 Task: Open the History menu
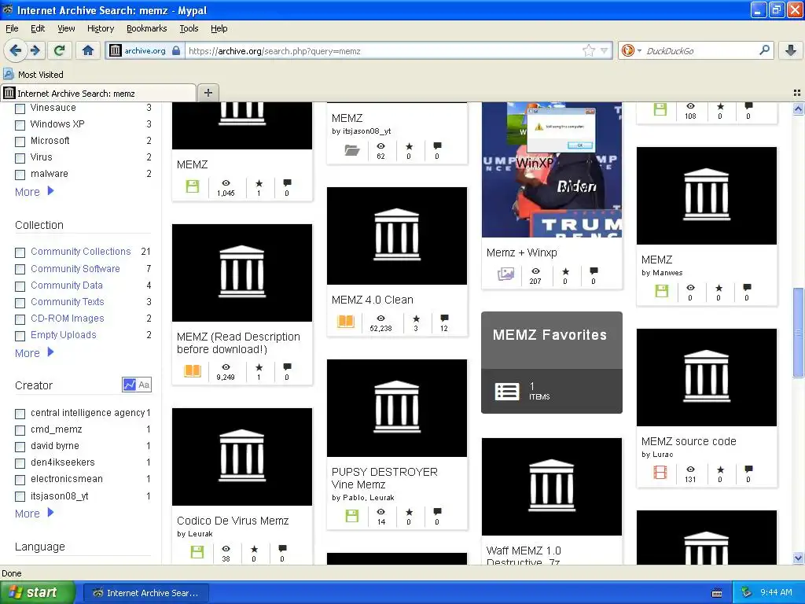click(x=101, y=28)
